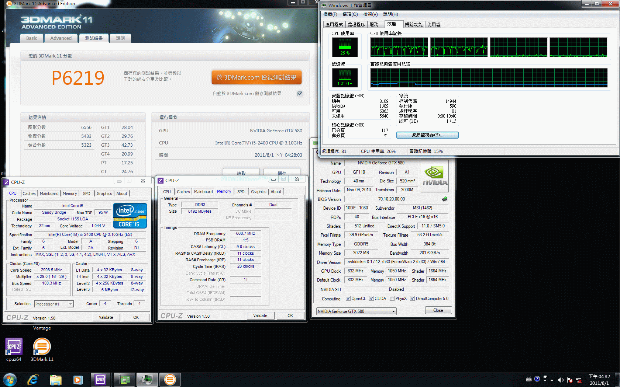Click the left CPU-Z window title icon
Image resolution: width=620 pixels, height=387 pixels.
click(6, 182)
